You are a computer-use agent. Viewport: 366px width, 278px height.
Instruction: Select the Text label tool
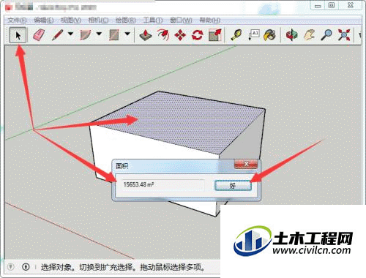tap(253, 35)
